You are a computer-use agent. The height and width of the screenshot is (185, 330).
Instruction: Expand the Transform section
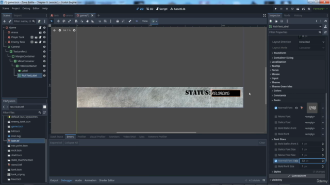pos(279,53)
